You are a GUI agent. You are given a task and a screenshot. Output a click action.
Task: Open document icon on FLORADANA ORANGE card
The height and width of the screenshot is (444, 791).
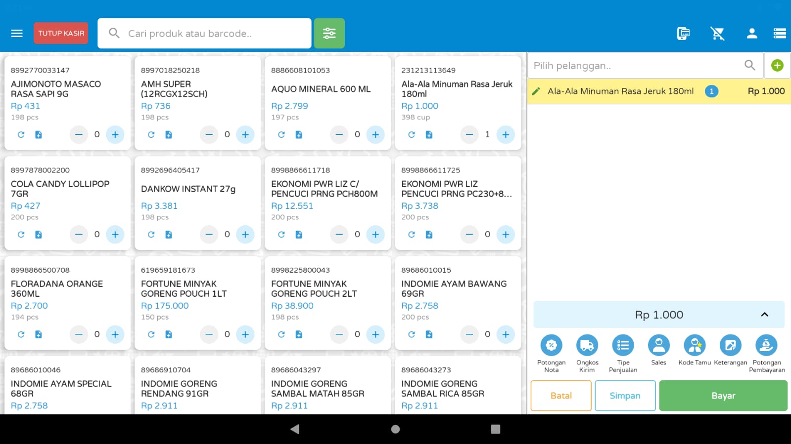39,334
